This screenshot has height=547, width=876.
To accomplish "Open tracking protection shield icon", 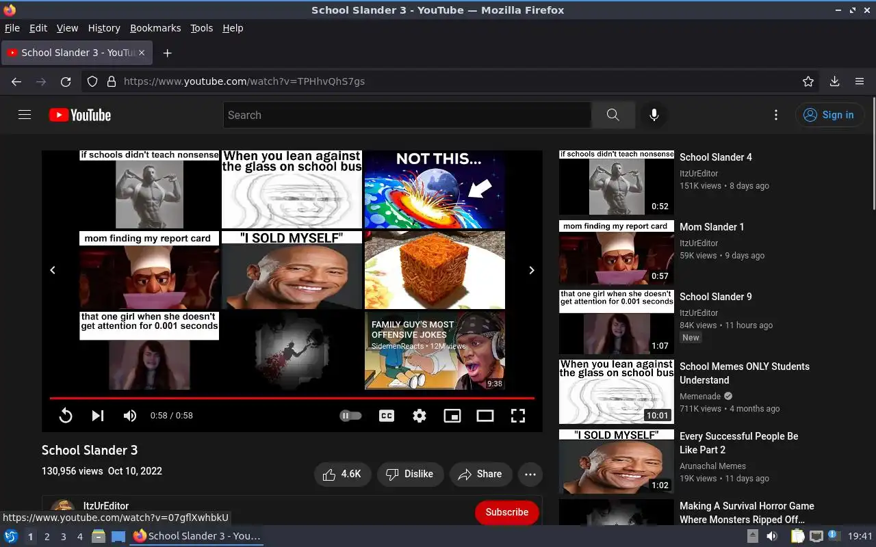I will pyautogui.click(x=92, y=81).
